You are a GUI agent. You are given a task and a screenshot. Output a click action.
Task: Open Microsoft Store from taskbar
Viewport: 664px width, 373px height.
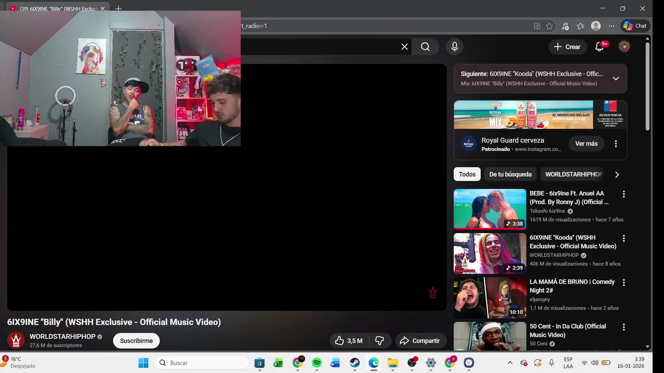click(259, 363)
